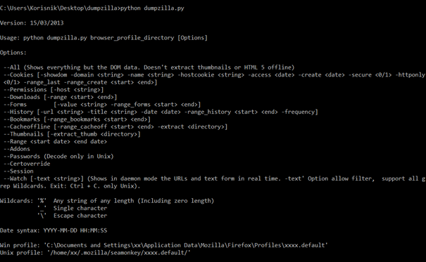Click the --Certoverride option
Viewport: 426px width, 262px height.
point(27,164)
